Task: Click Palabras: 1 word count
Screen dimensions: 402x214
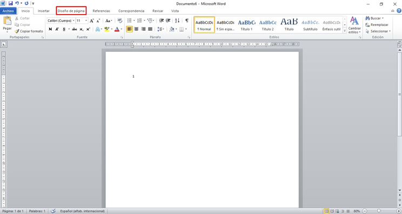Action: 37,211
